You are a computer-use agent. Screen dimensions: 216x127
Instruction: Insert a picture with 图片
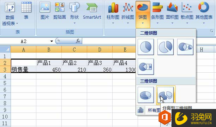coord(45,11)
